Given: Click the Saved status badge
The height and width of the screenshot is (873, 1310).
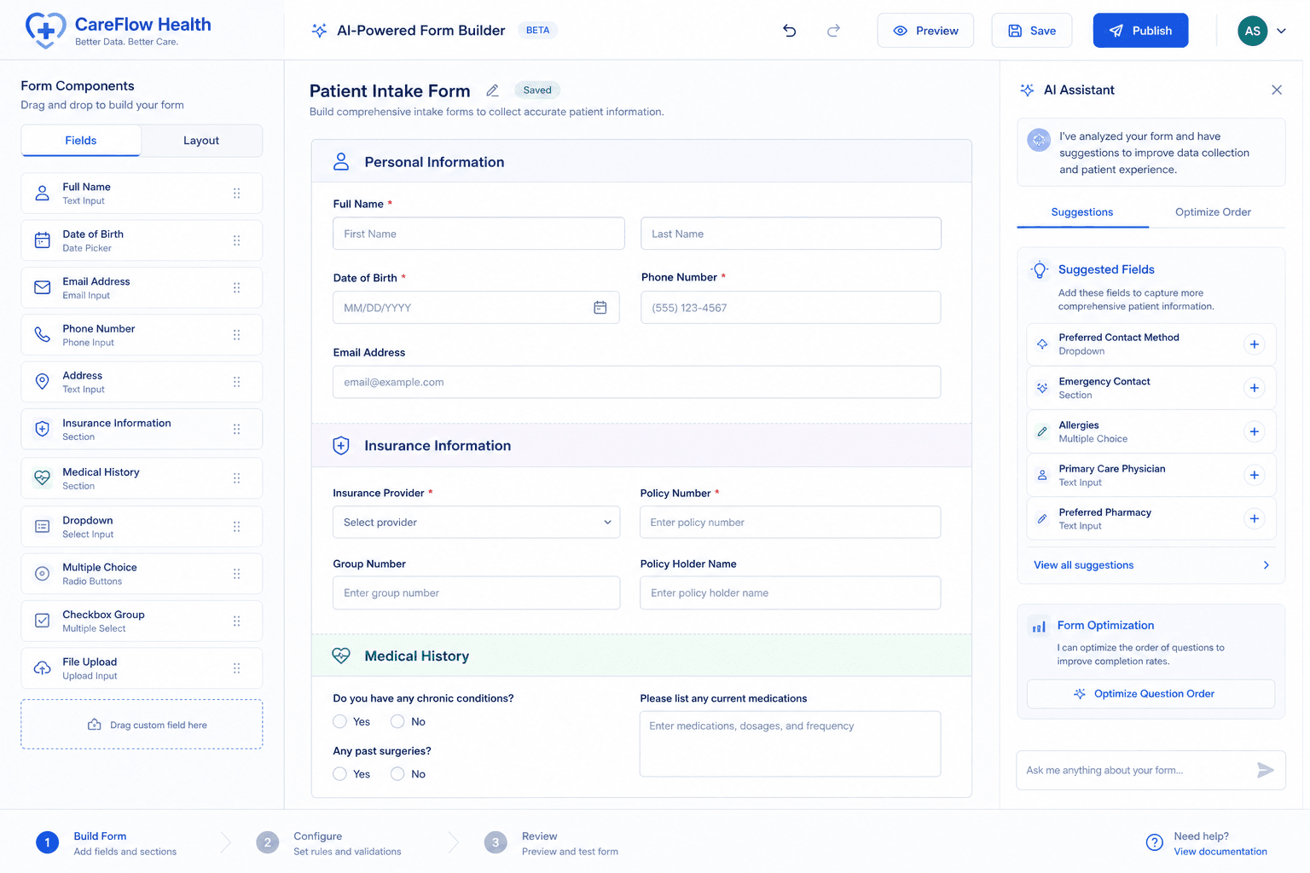Looking at the screenshot, I should pos(537,90).
